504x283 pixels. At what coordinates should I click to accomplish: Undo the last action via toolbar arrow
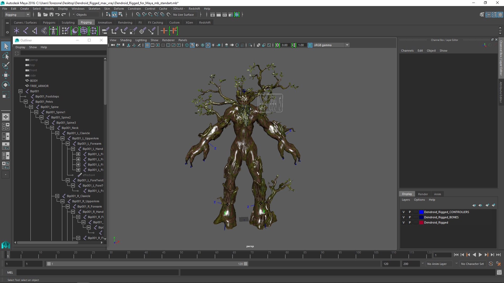coord(57,15)
